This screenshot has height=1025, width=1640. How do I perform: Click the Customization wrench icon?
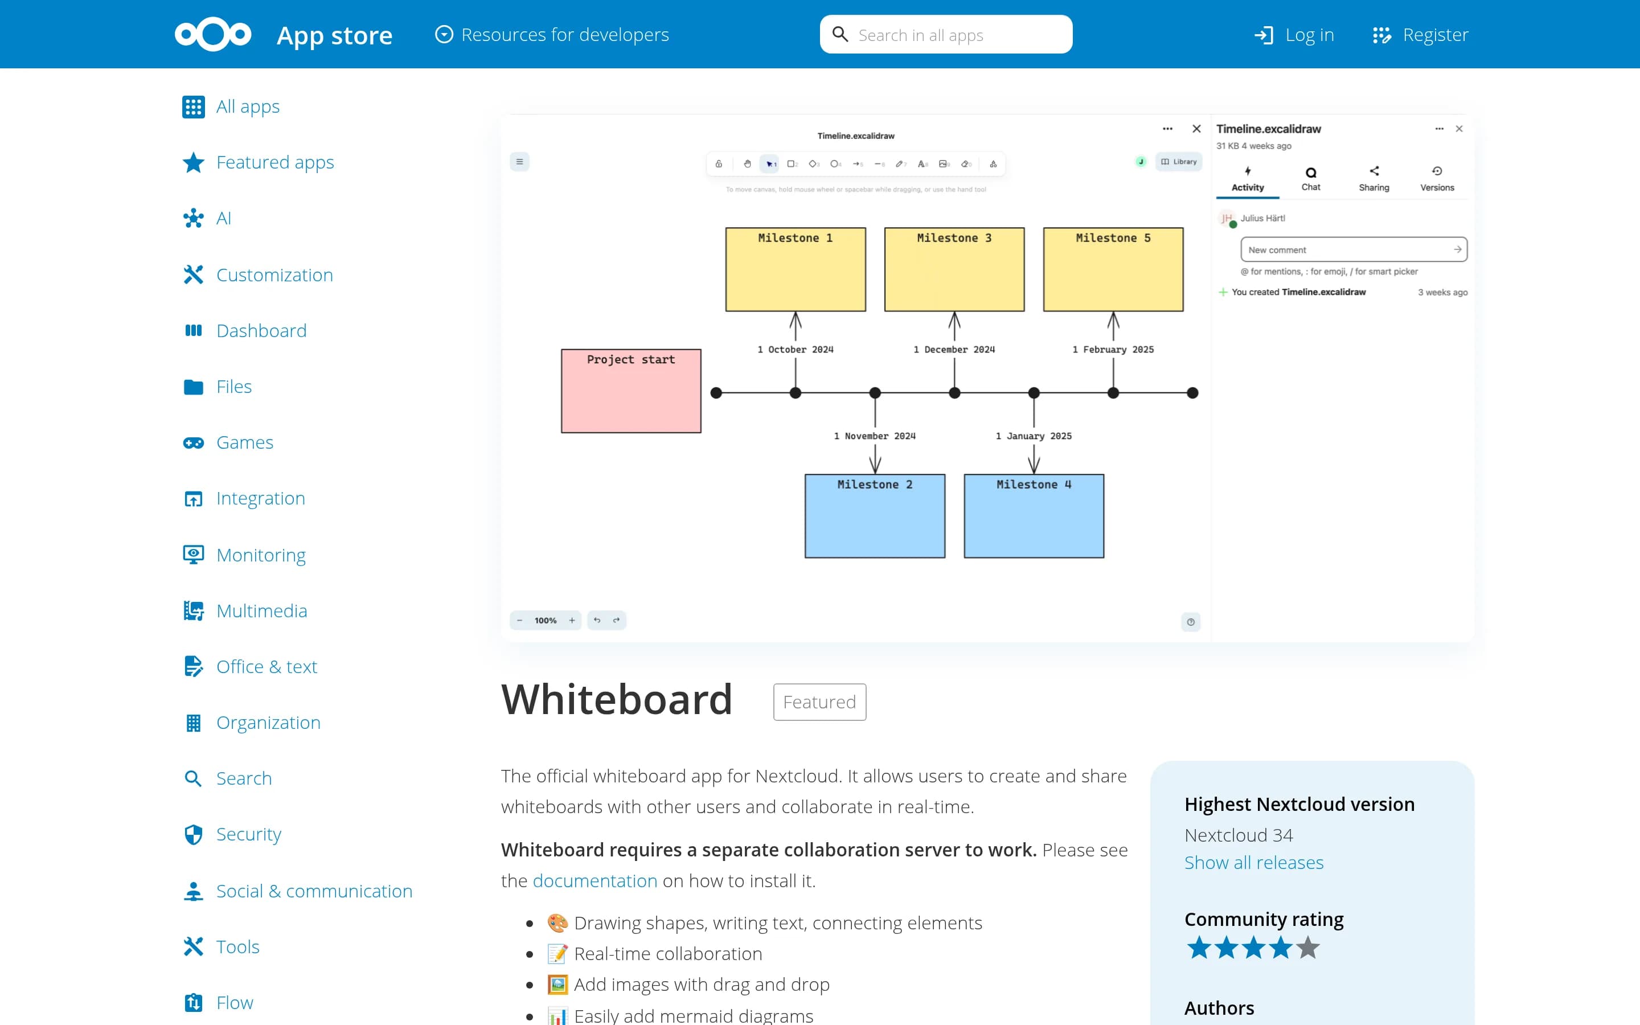click(193, 274)
